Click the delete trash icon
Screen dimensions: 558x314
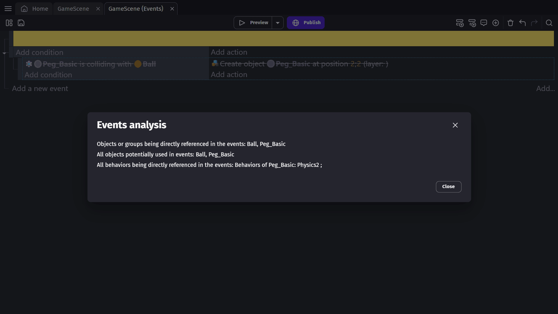coord(510,23)
